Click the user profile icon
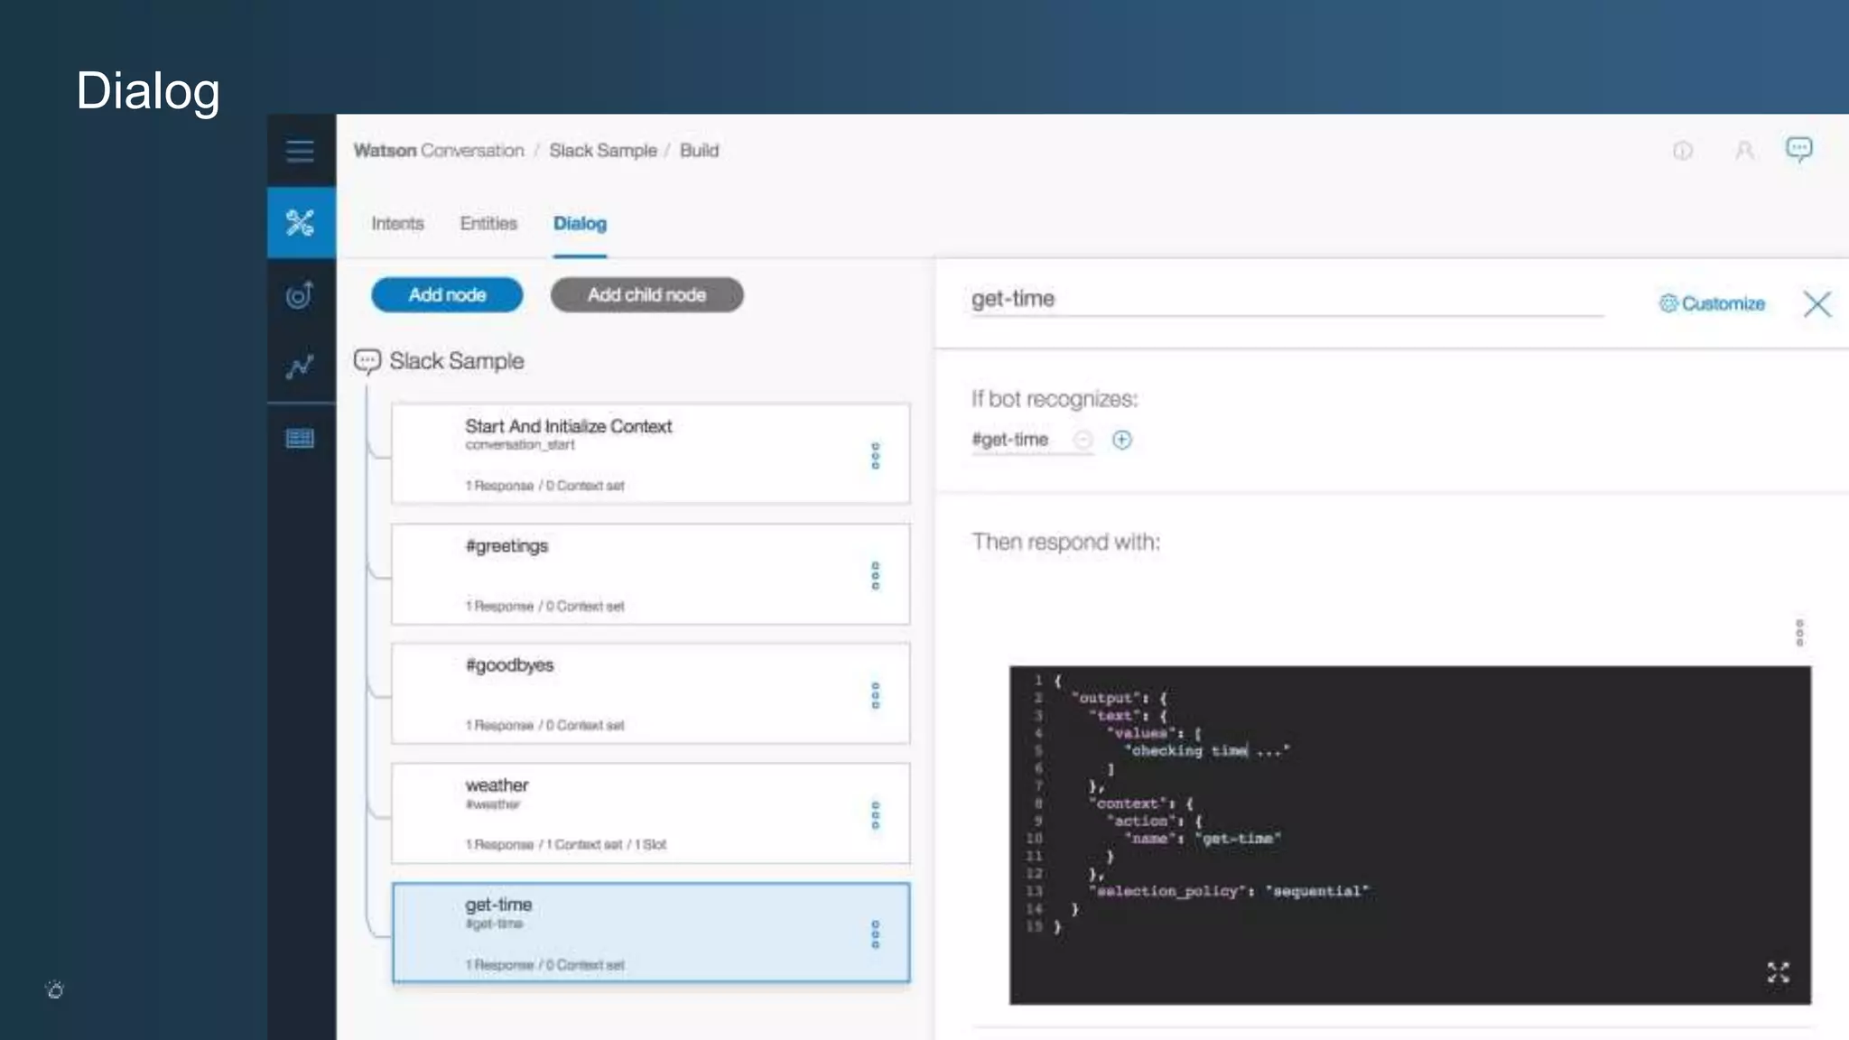Viewport: 1849px width, 1040px height. click(x=1744, y=151)
